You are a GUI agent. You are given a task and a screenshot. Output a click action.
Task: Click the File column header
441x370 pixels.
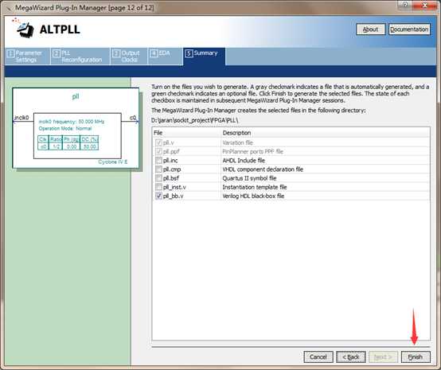tap(186, 133)
